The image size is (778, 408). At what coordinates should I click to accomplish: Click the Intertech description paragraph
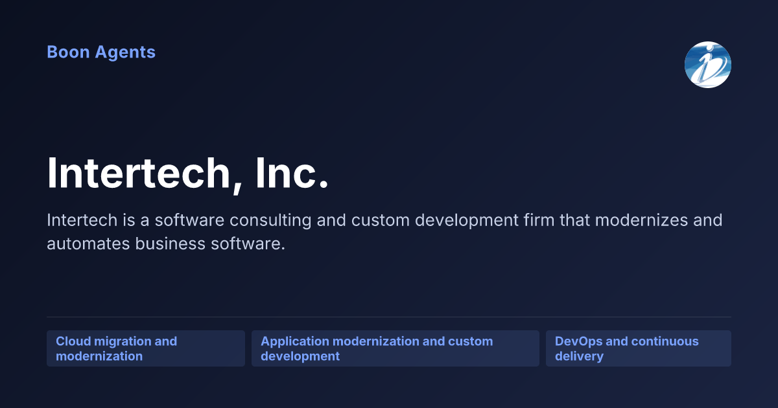pyautogui.click(x=384, y=232)
